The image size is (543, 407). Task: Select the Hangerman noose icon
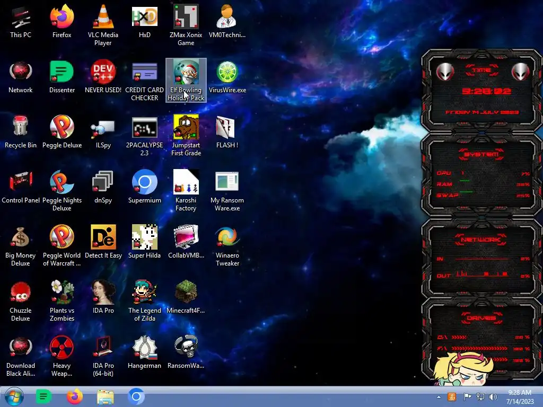click(144, 352)
